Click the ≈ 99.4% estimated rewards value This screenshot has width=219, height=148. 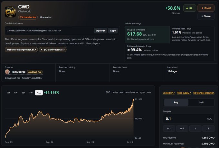(134, 50)
